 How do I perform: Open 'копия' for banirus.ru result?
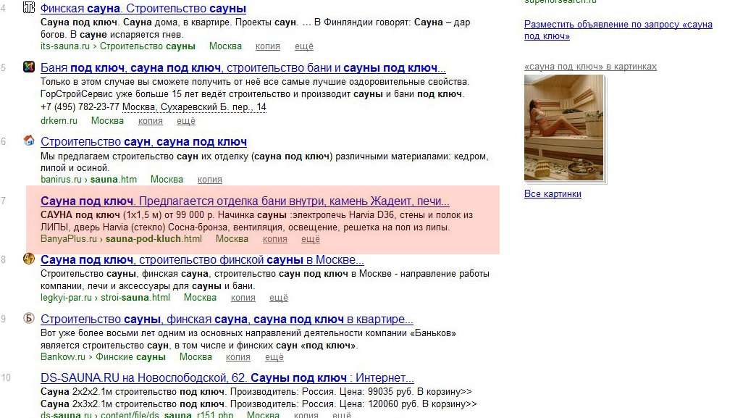[x=210, y=180]
